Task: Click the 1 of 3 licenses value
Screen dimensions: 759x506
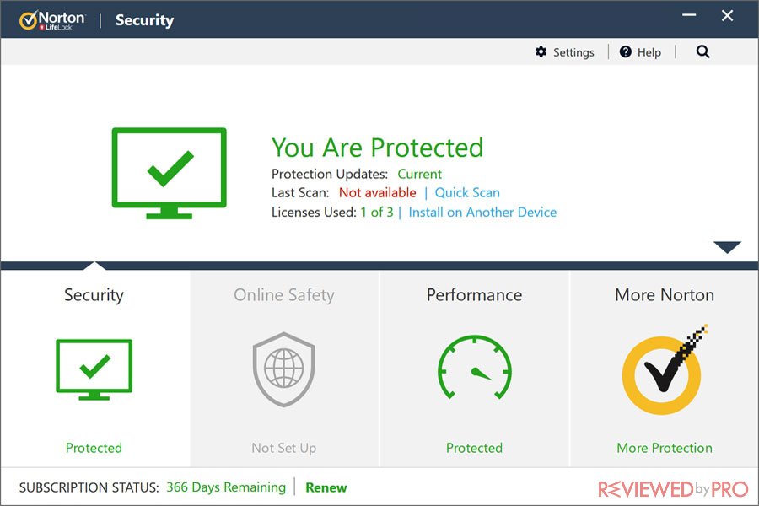Action: tap(377, 212)
